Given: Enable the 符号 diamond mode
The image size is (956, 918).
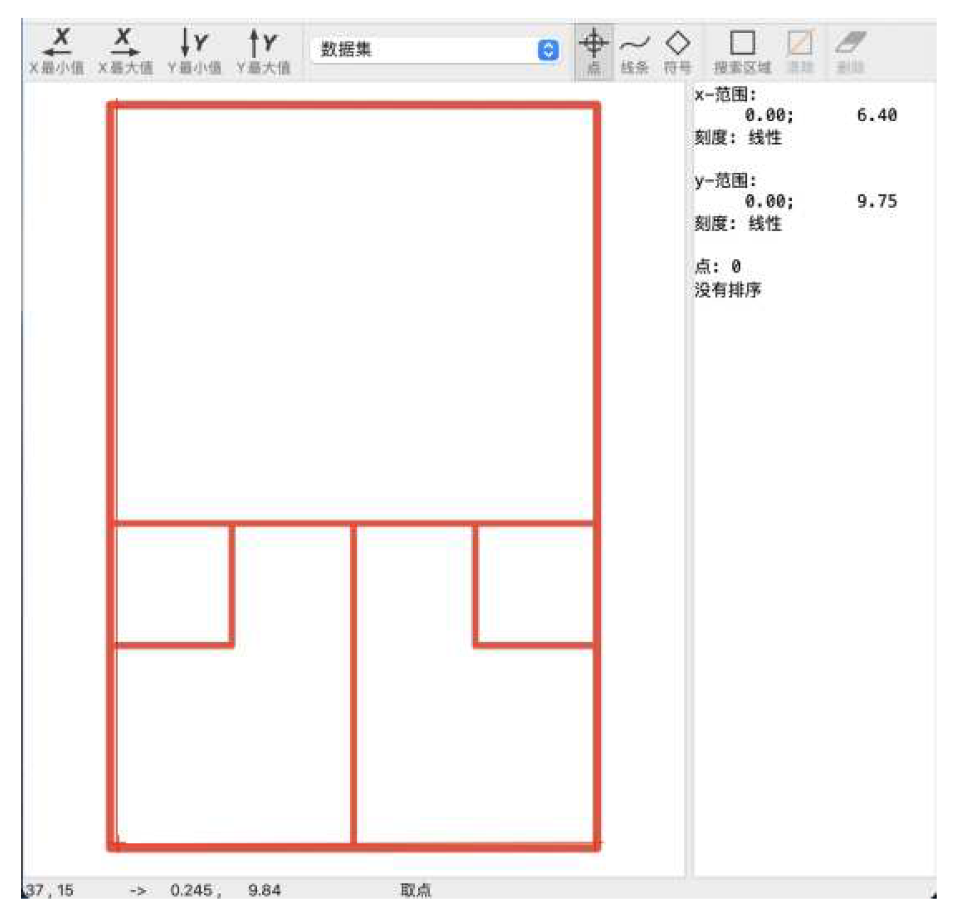Looking at the screenshot, I should (x=677, y=50).
